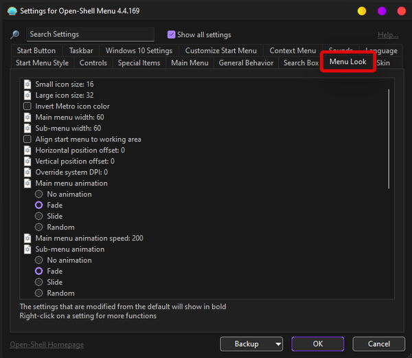This screenshot has height=358, width=412.
Task: Click the Open-Shell app icon in title bar
Action: (10, 11)
